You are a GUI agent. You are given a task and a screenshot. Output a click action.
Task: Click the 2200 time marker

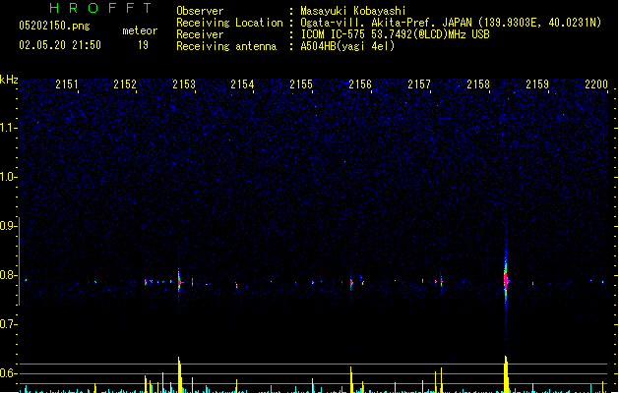click(596, 84)
